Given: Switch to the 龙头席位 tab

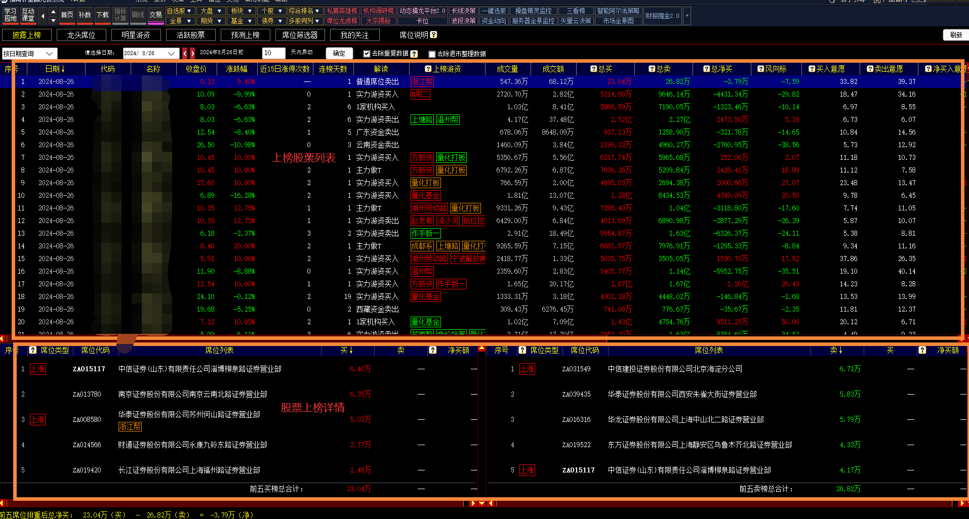Looking at the screenshot, I should tap(81, 35).
